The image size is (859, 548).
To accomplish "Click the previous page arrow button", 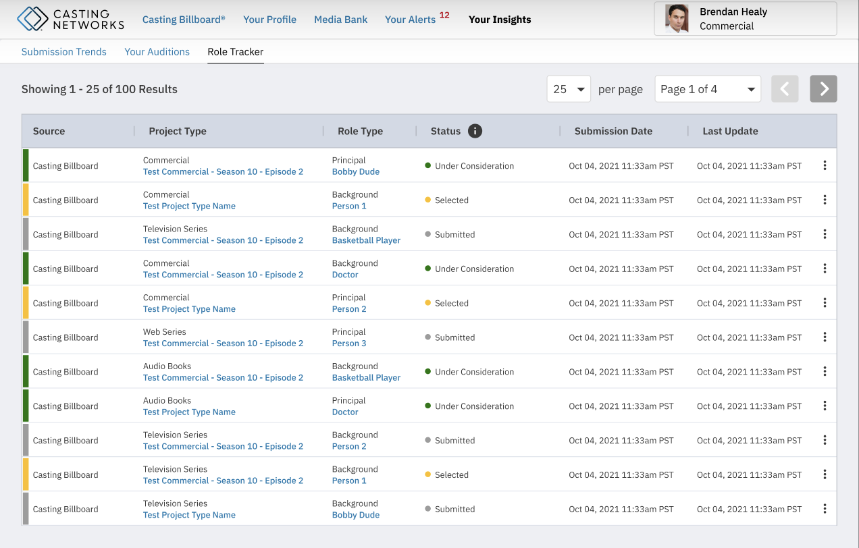I will coord(785,89).
